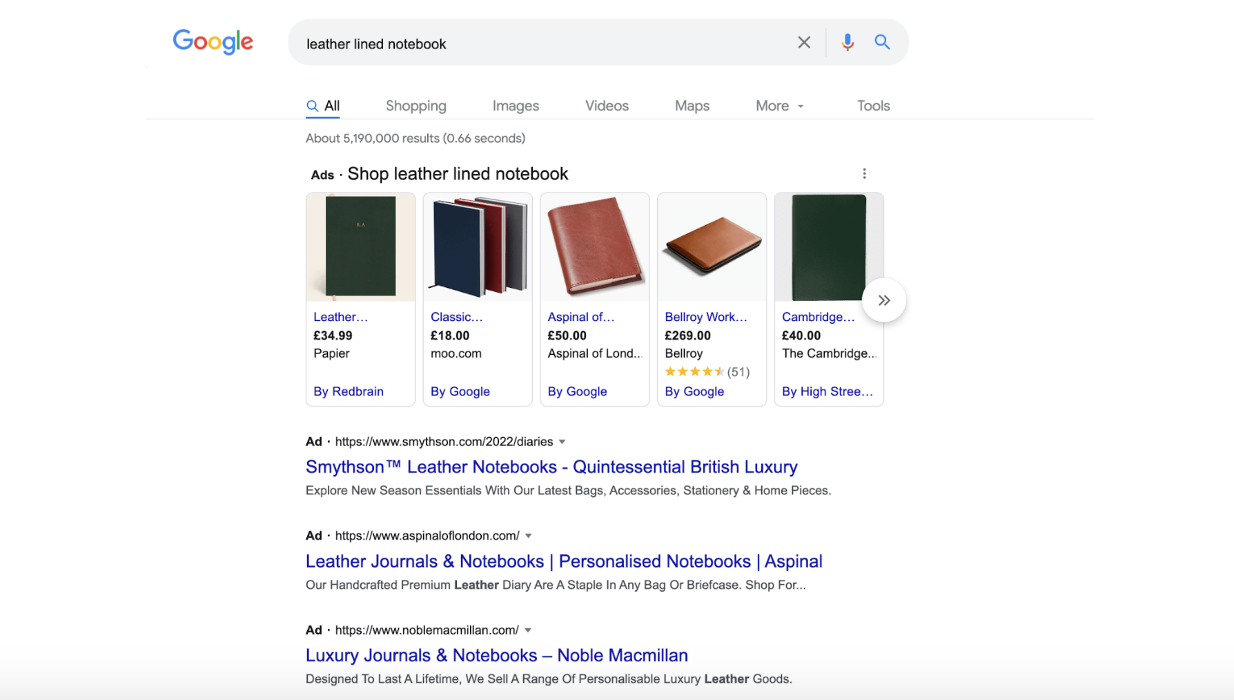1234x700 pixels.
Task: Open the Noble Macmillan Luxury Journals ad link
Action: coord(497,655)
